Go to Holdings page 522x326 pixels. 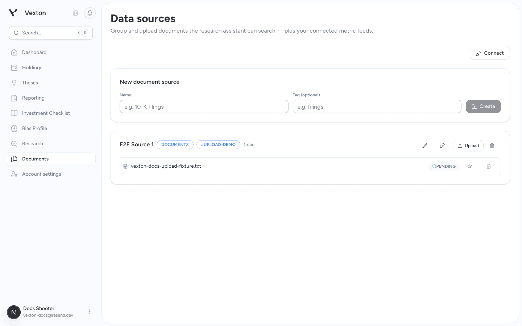[51, 68]
